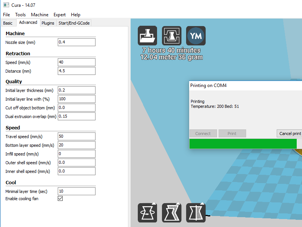Open the Expert menu
This screenshot has height=227, width=302.
(x=60, y=15)
